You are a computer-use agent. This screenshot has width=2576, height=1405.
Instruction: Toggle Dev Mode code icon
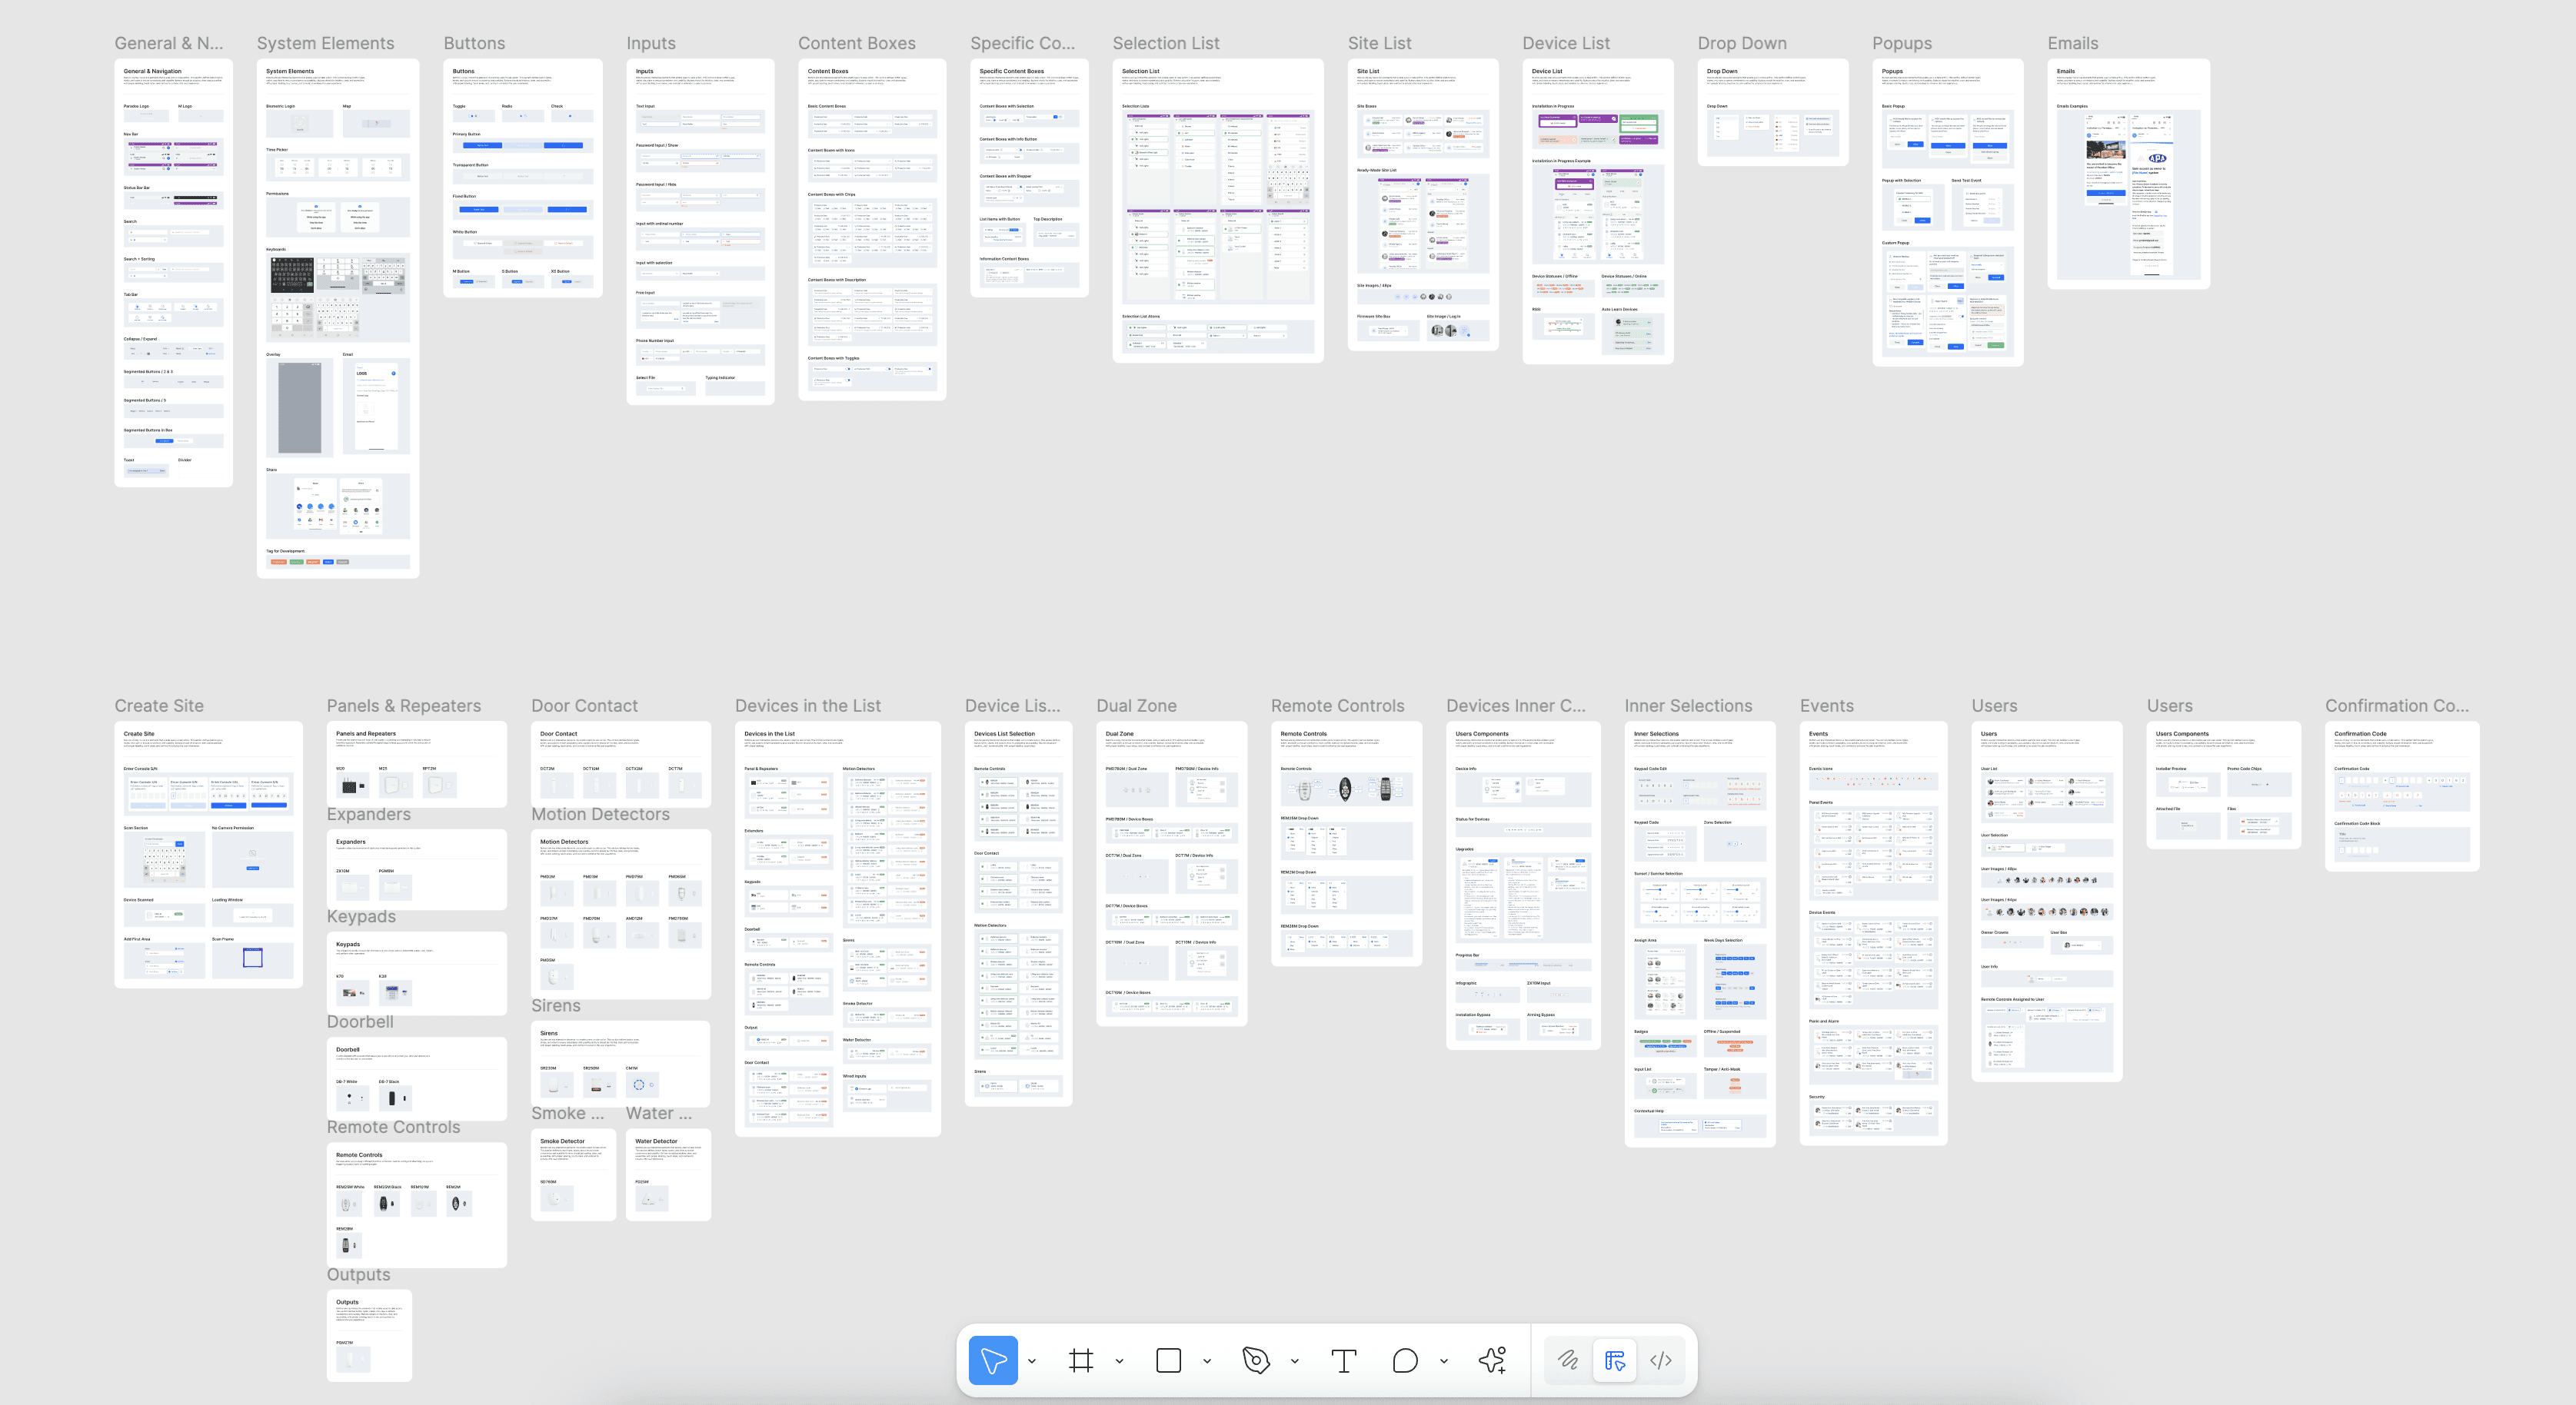1661,1360
